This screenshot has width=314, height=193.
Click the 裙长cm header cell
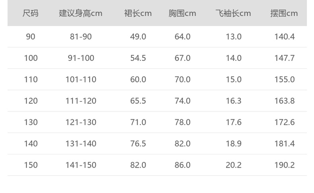pos(138,13)
